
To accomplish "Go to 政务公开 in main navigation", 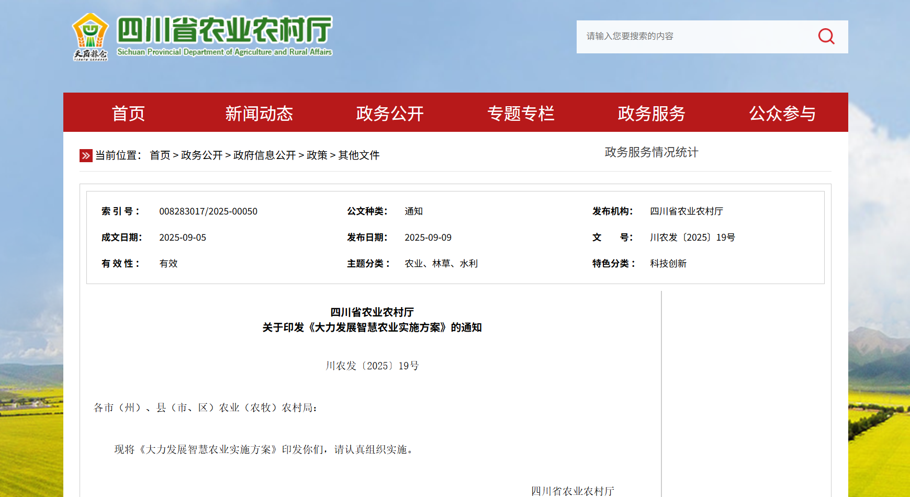I will [x=390, y=113].
